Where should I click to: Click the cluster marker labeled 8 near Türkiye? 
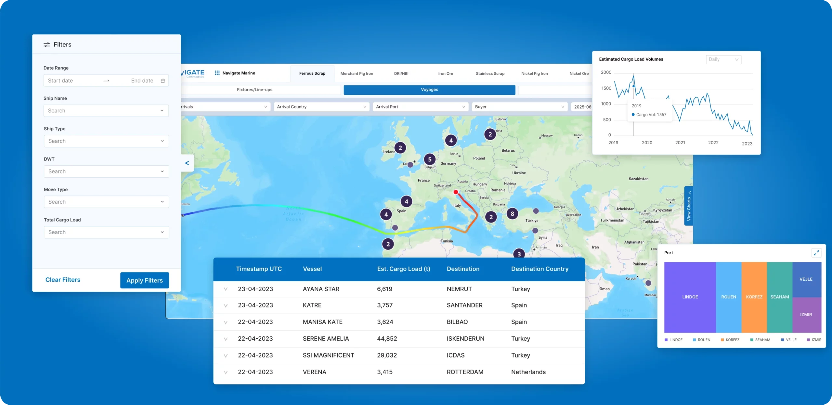pos(512,214)
